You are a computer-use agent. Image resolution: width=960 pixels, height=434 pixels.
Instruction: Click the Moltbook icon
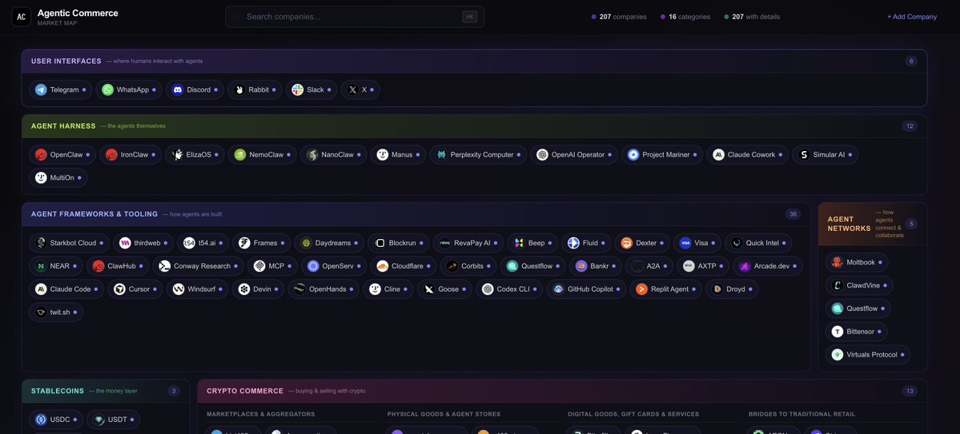[837, 262]
